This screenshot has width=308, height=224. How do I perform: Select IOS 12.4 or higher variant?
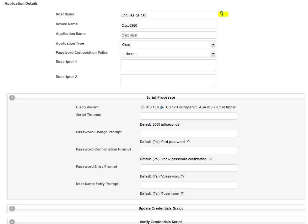(x=162, y=107)
